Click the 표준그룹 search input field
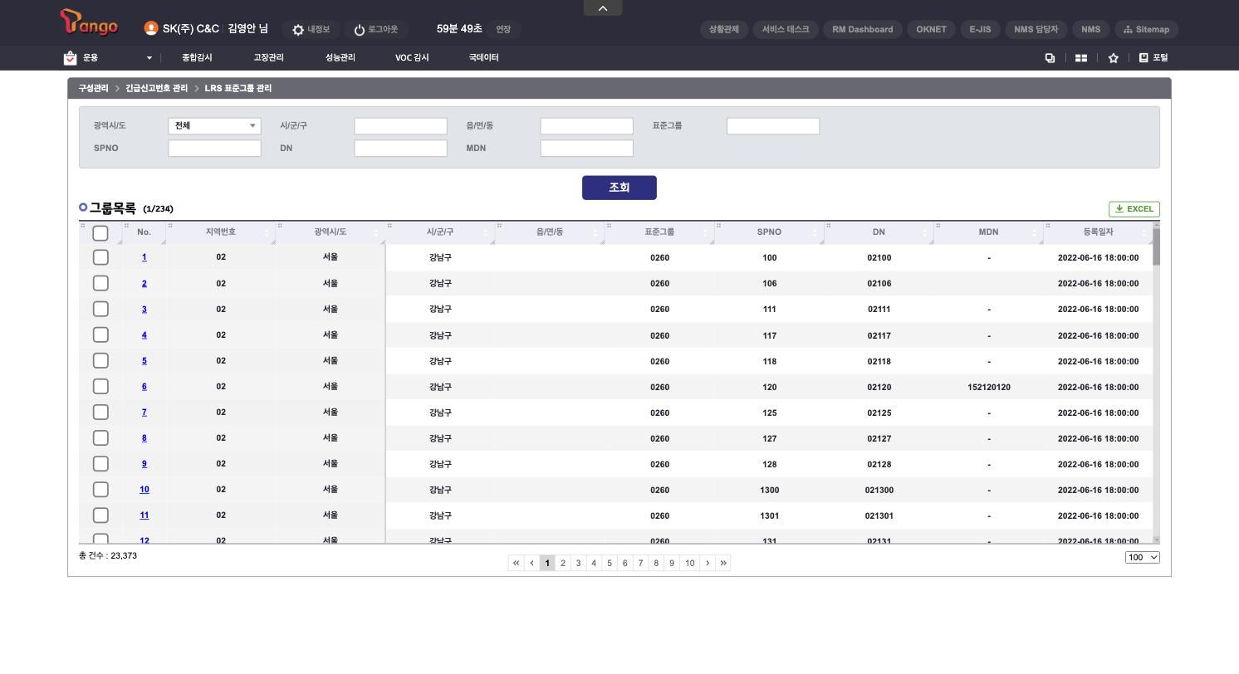1239x674 pixels. click(x=773, y=126)
